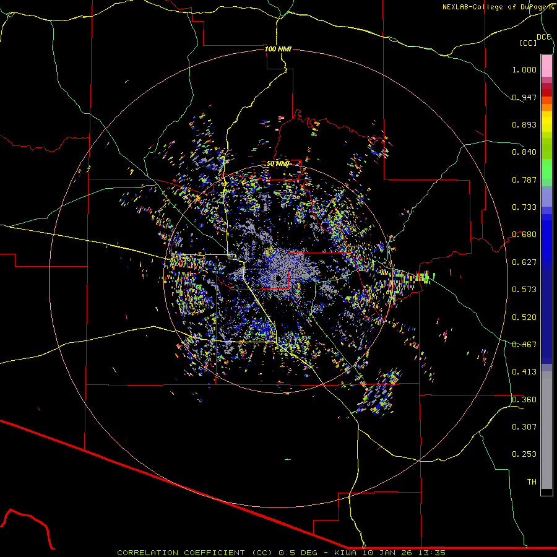Click the 0.307 legend value

(524, 427)
